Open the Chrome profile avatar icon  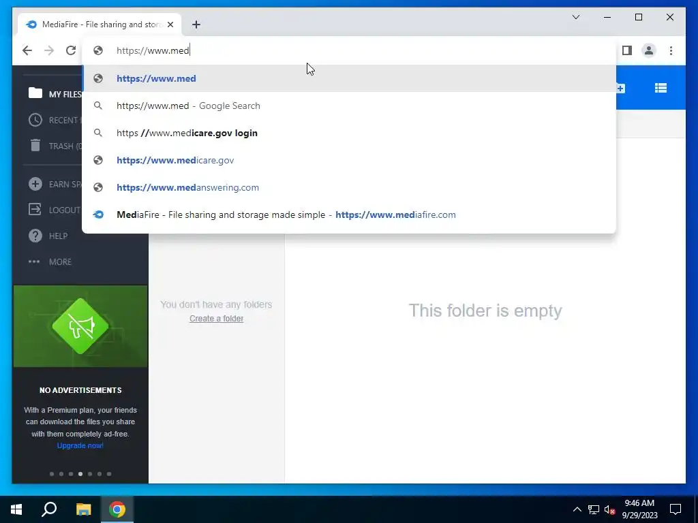[649, 50]
